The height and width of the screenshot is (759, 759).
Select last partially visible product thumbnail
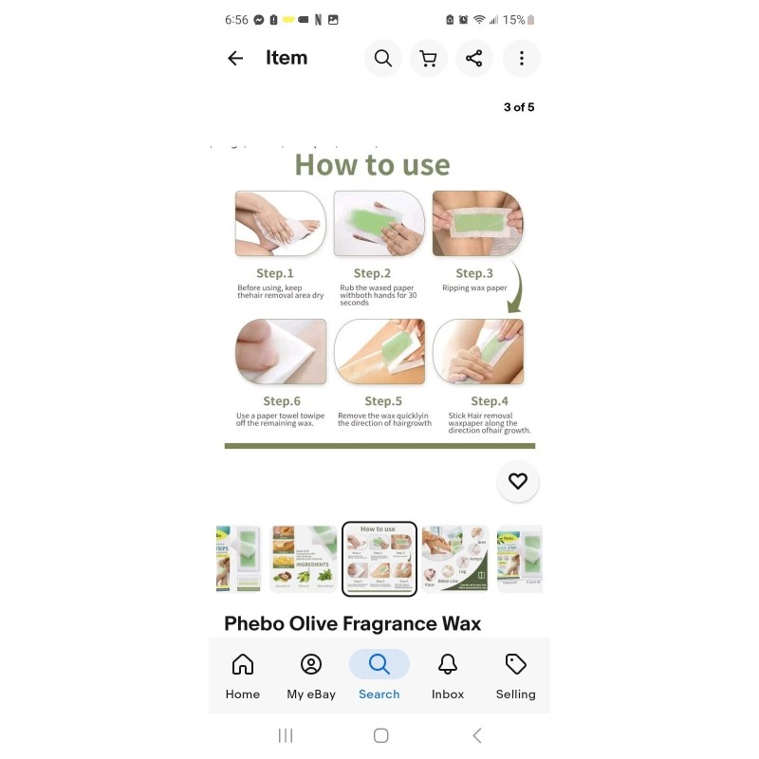click(x=519, y=559)
